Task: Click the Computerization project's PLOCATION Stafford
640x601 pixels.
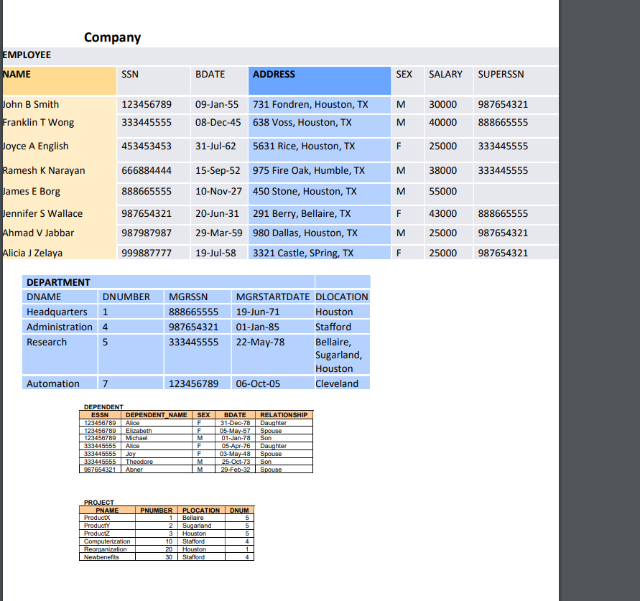Action: tap(193, 541)
